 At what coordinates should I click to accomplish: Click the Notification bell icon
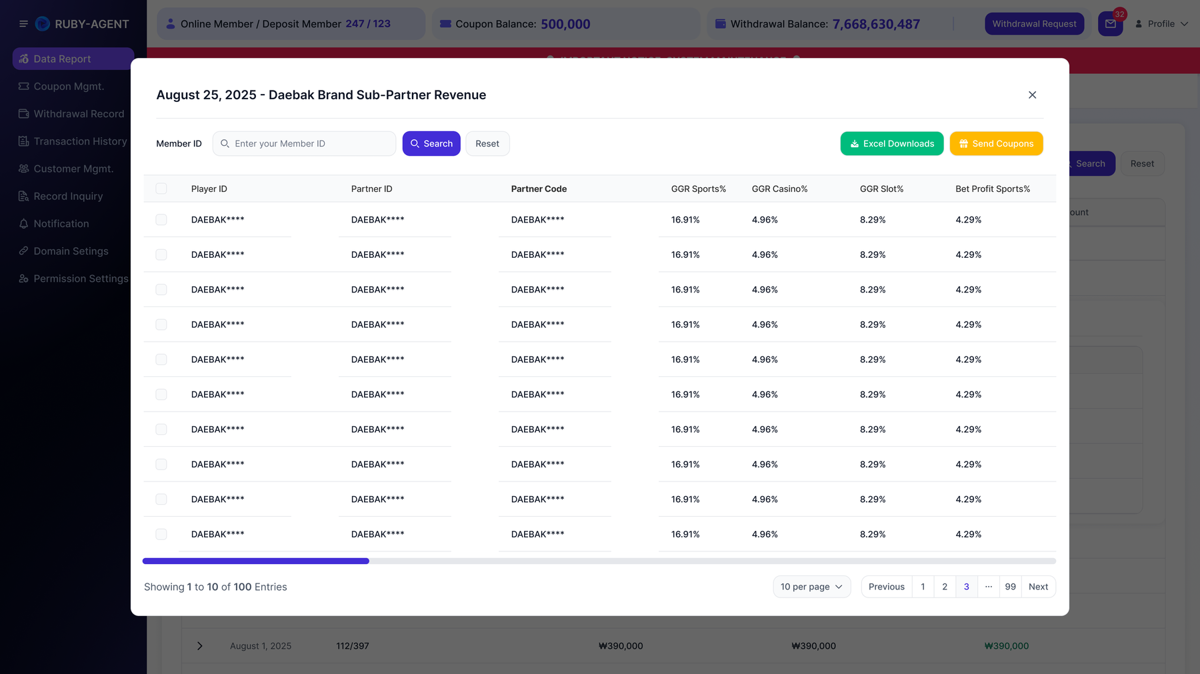24,224
